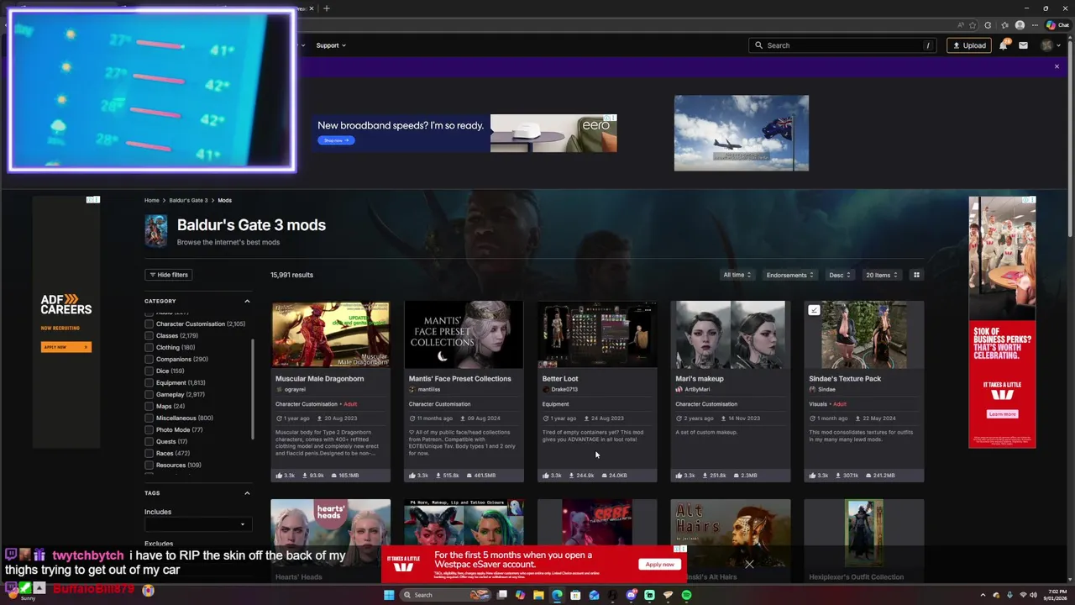Image resolution: width=1075 pixels, height=605 pixels.
Task: Focus the Nexus Mods search field
Action: [x=842, y=45]
